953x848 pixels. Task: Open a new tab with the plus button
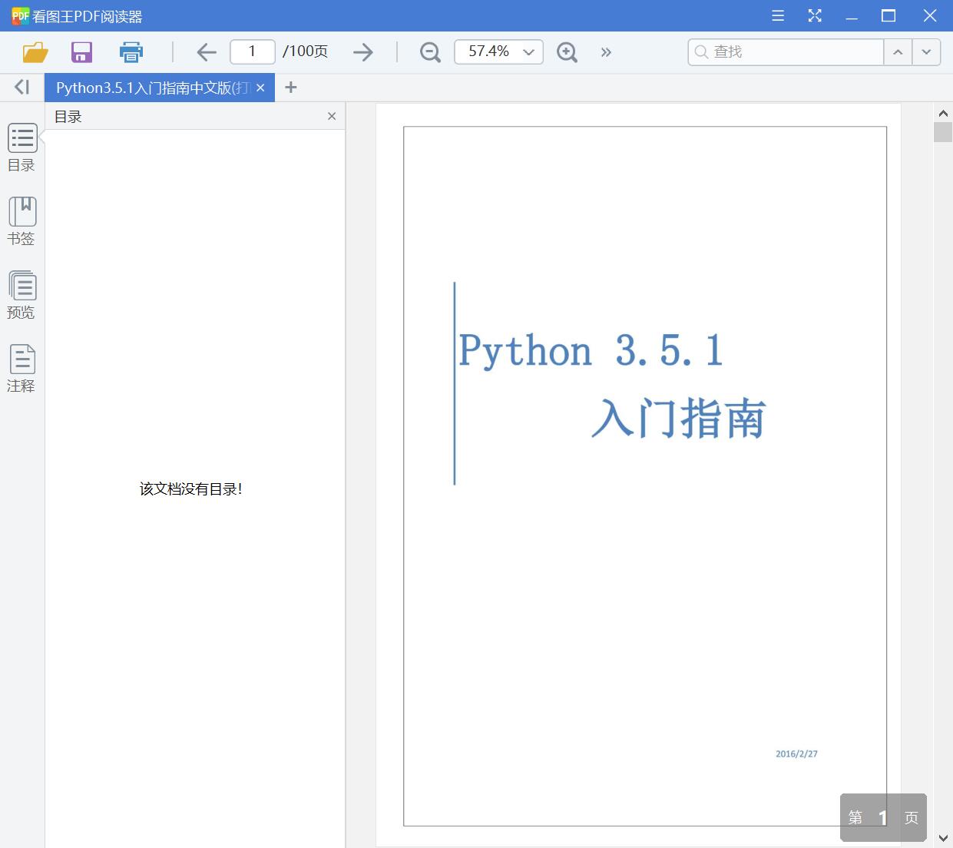click(290, 87)
